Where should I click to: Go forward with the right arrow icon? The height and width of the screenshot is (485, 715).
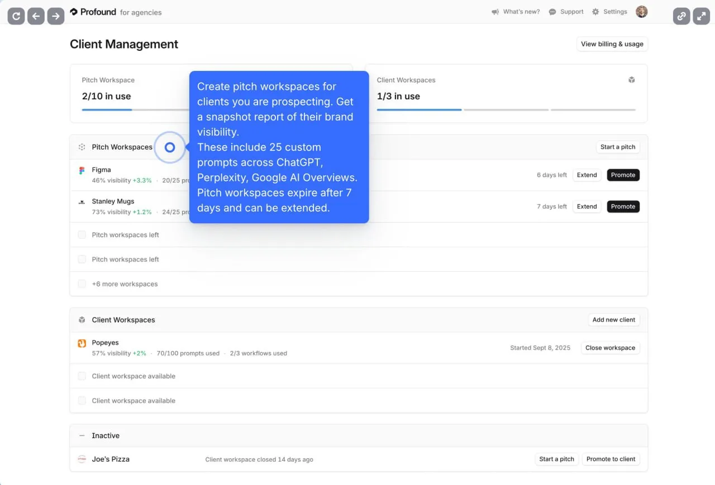pyautogui.click(x=55, y=16)
